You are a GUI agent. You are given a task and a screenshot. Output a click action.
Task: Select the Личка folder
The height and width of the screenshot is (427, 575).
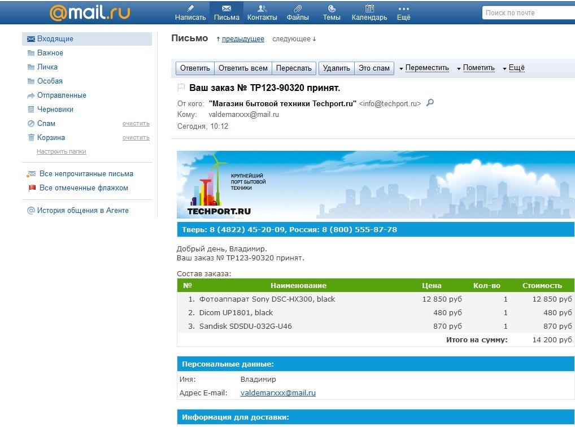pyautogui.click(x=47, y=67)
